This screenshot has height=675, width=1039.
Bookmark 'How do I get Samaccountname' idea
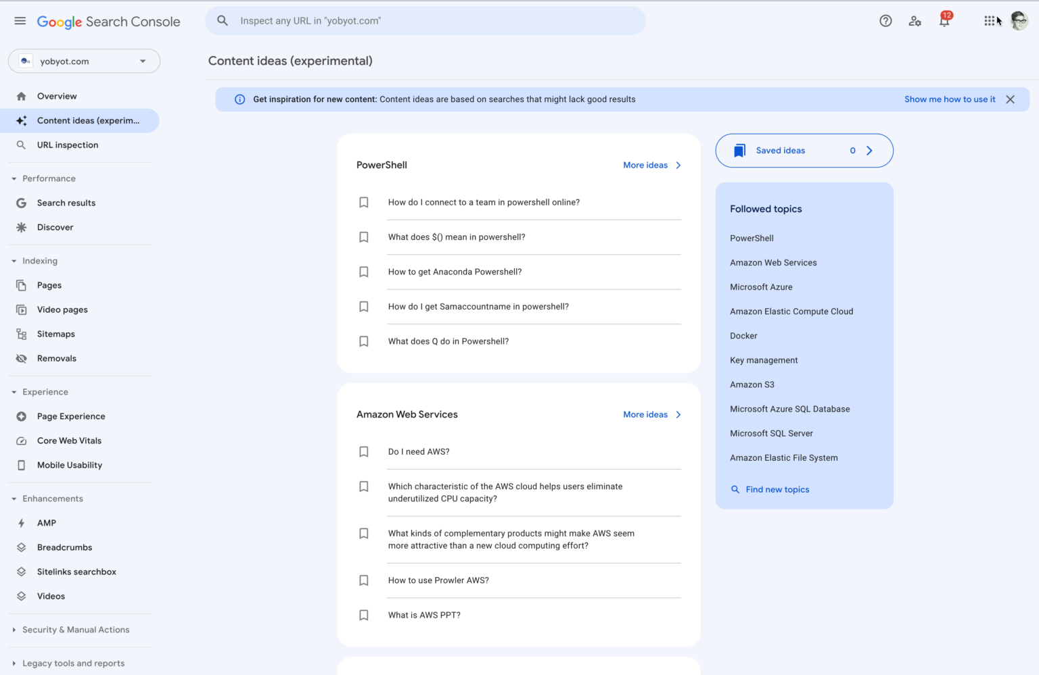point(364,307)
